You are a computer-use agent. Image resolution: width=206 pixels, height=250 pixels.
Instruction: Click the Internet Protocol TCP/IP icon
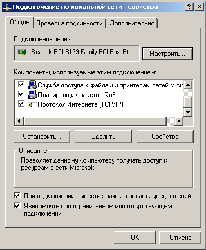click(x=32, y=104)
